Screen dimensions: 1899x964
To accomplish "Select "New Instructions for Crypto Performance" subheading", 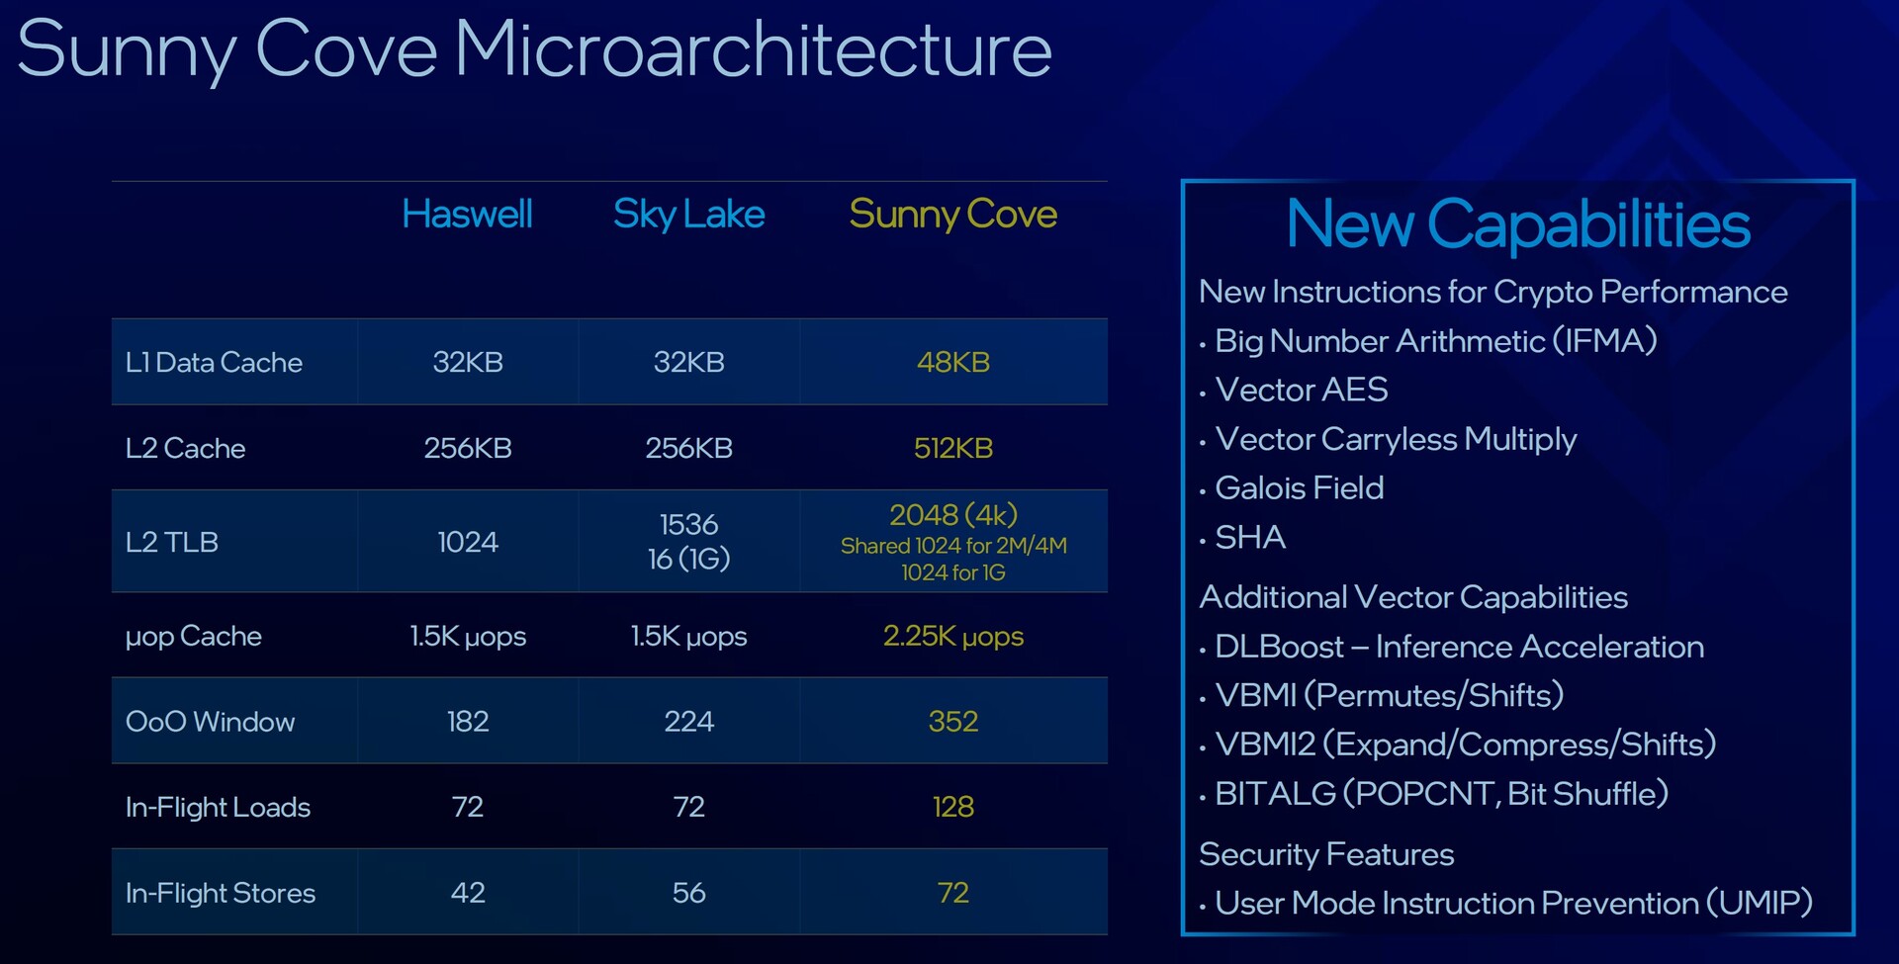I will pos(1493,293).
